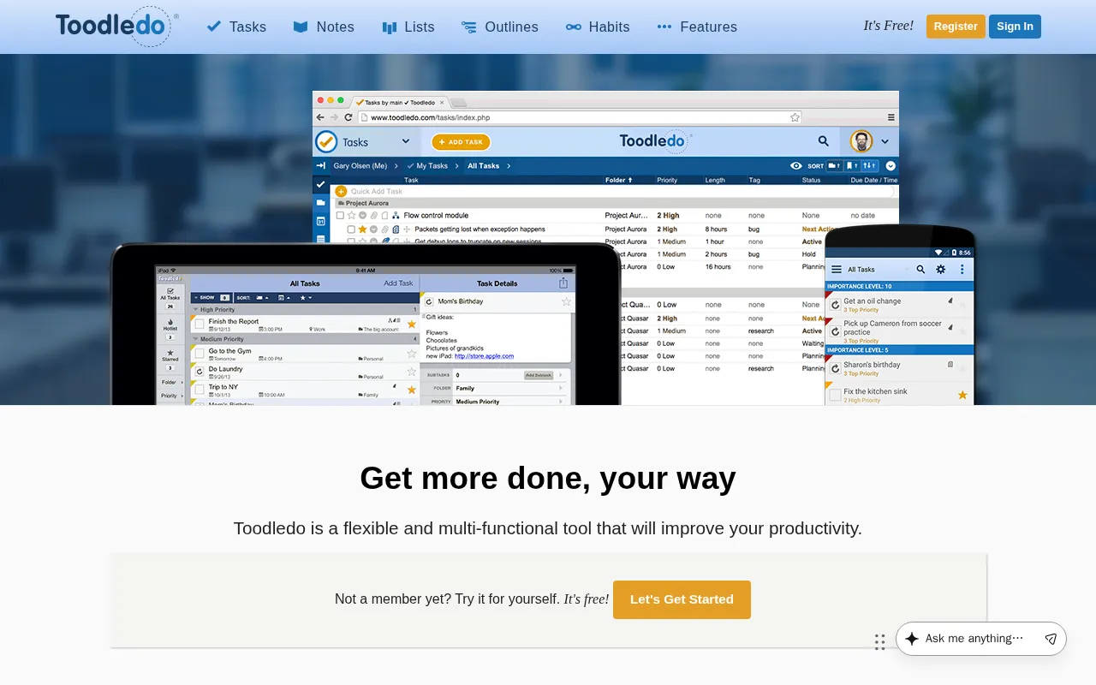
Task: Click the collapse sidebar arrow before Gary Olsen
Action: tap(321, 166)
